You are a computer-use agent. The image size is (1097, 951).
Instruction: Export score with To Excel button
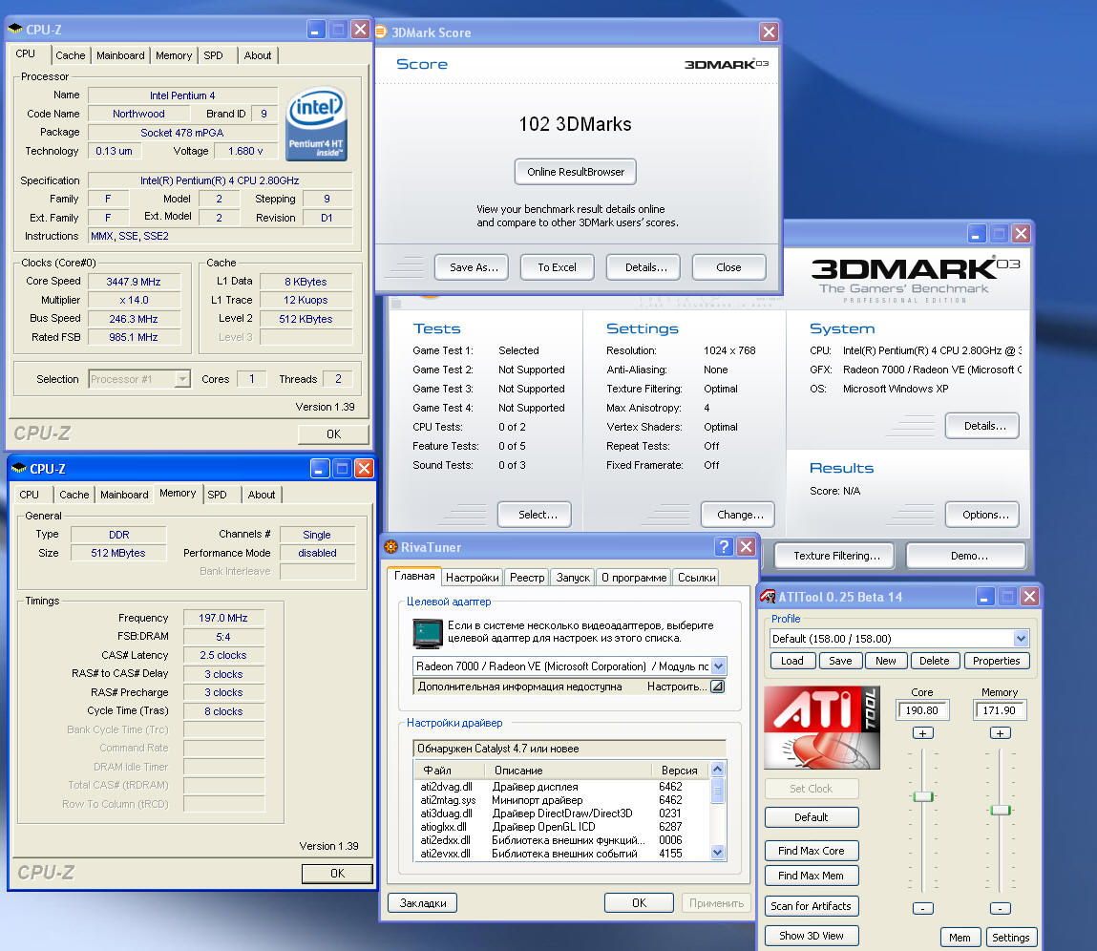[x=557, y=267]
